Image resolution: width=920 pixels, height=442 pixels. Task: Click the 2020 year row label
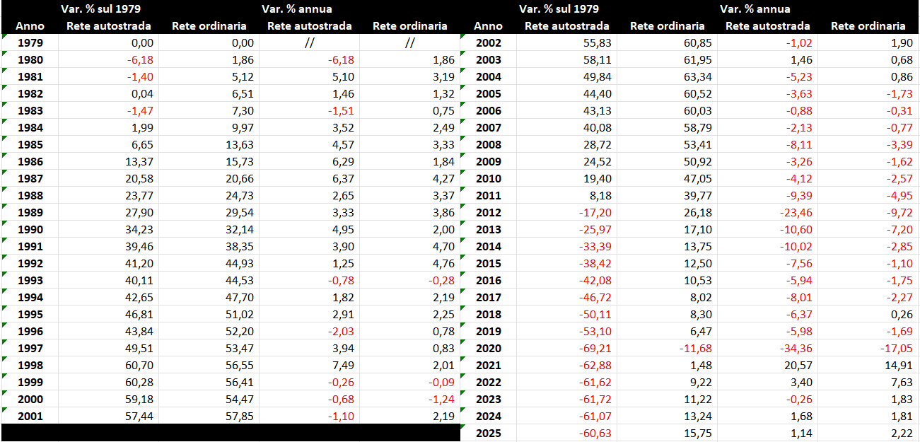488,348
